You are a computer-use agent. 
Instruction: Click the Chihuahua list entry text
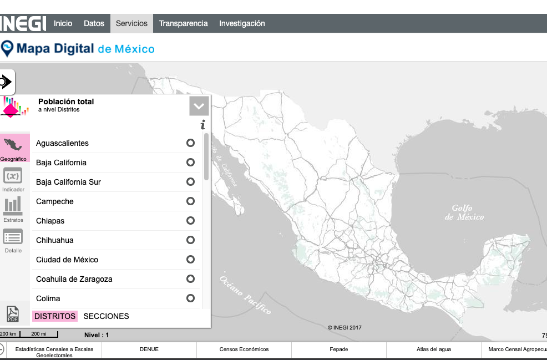[x=55, y=240]
